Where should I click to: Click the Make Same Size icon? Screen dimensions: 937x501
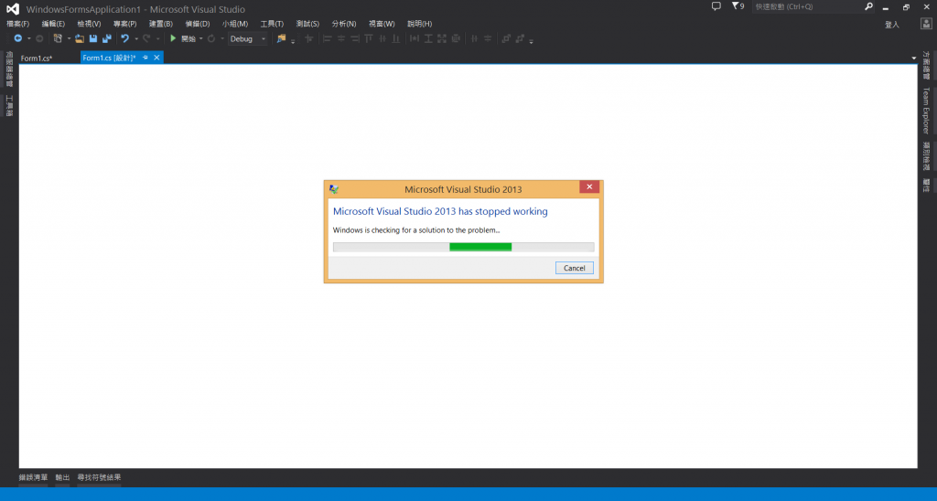[x=442, y=38]
